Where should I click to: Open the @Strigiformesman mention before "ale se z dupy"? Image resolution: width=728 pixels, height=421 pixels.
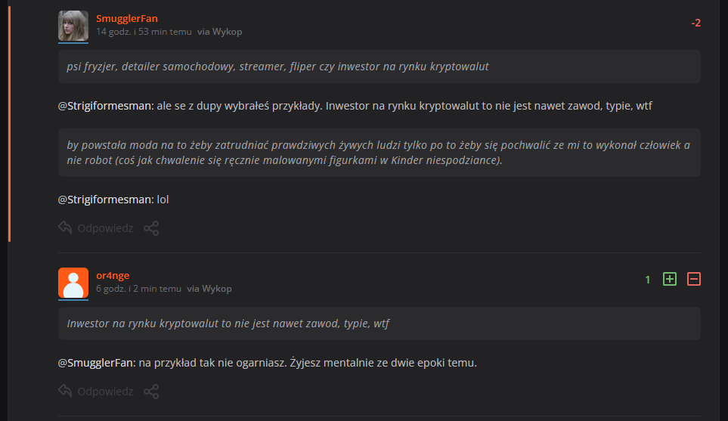tap(105, 106)
